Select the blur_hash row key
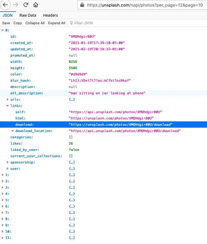This screenshot has width=207, height=244. point(20,80)
